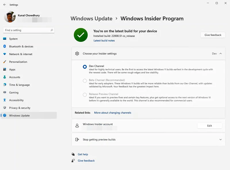Viewport: 230px width, 170px height.
Task: Click Windows Update breadcrumb
Action: pos(91,18)
